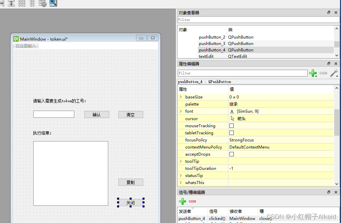341x223 pixels.
Task: Focus the object inspector Filter field
Action: coord(258,20)
